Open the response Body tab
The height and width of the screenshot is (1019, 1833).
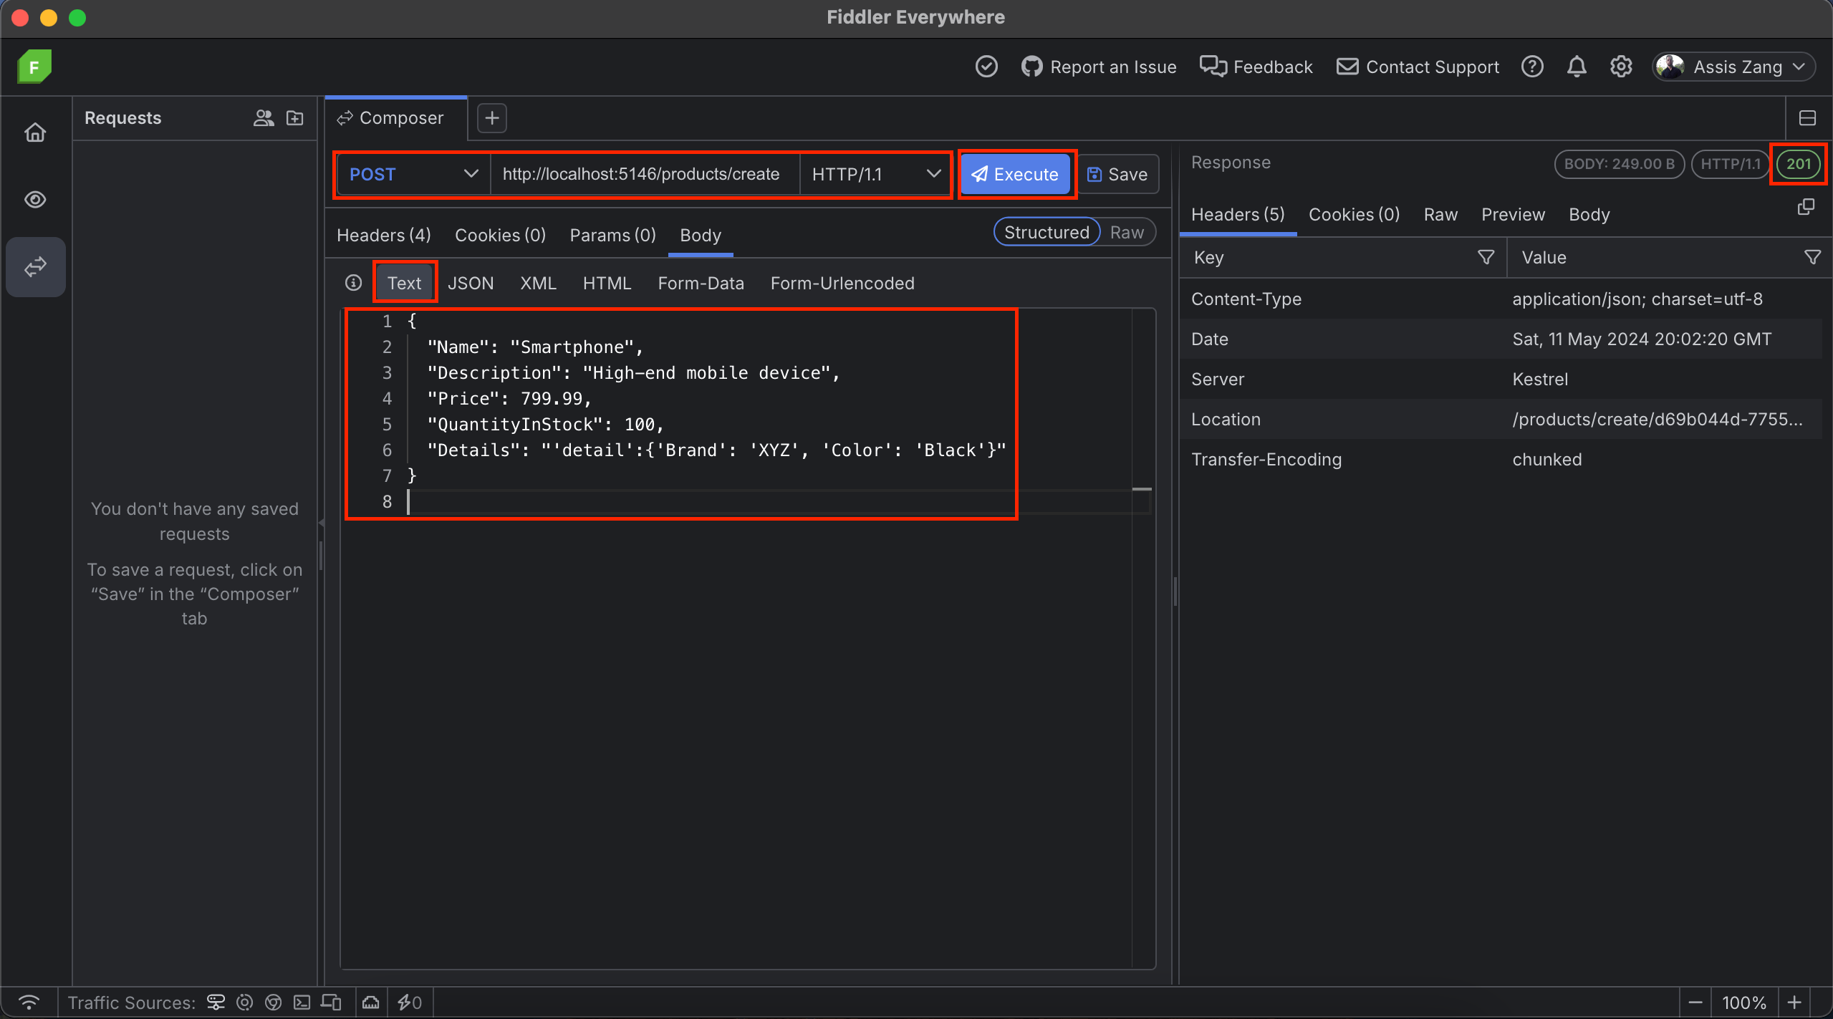click(x=1589, y=214)
